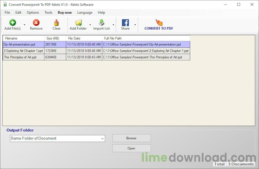The width and height of the screenshot is (259, 169).
Task: Select the 2 Exploring Art Chapter 1.ppt filename
Action: (x=23, y=51)
